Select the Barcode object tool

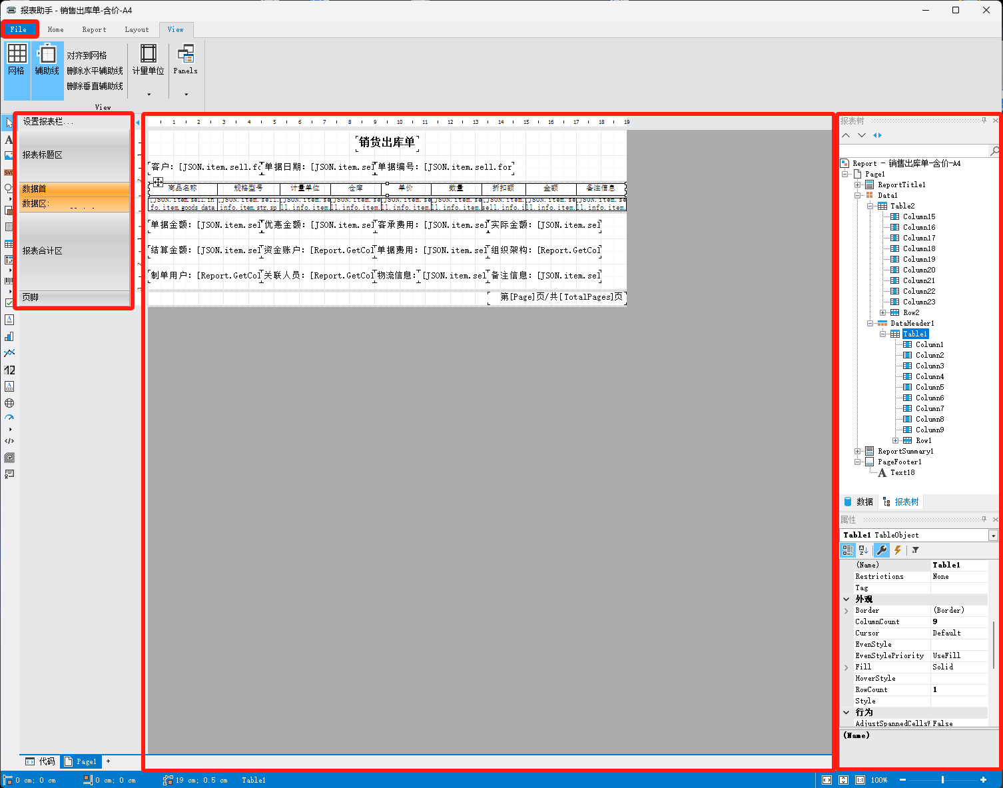tap(9, 281)
